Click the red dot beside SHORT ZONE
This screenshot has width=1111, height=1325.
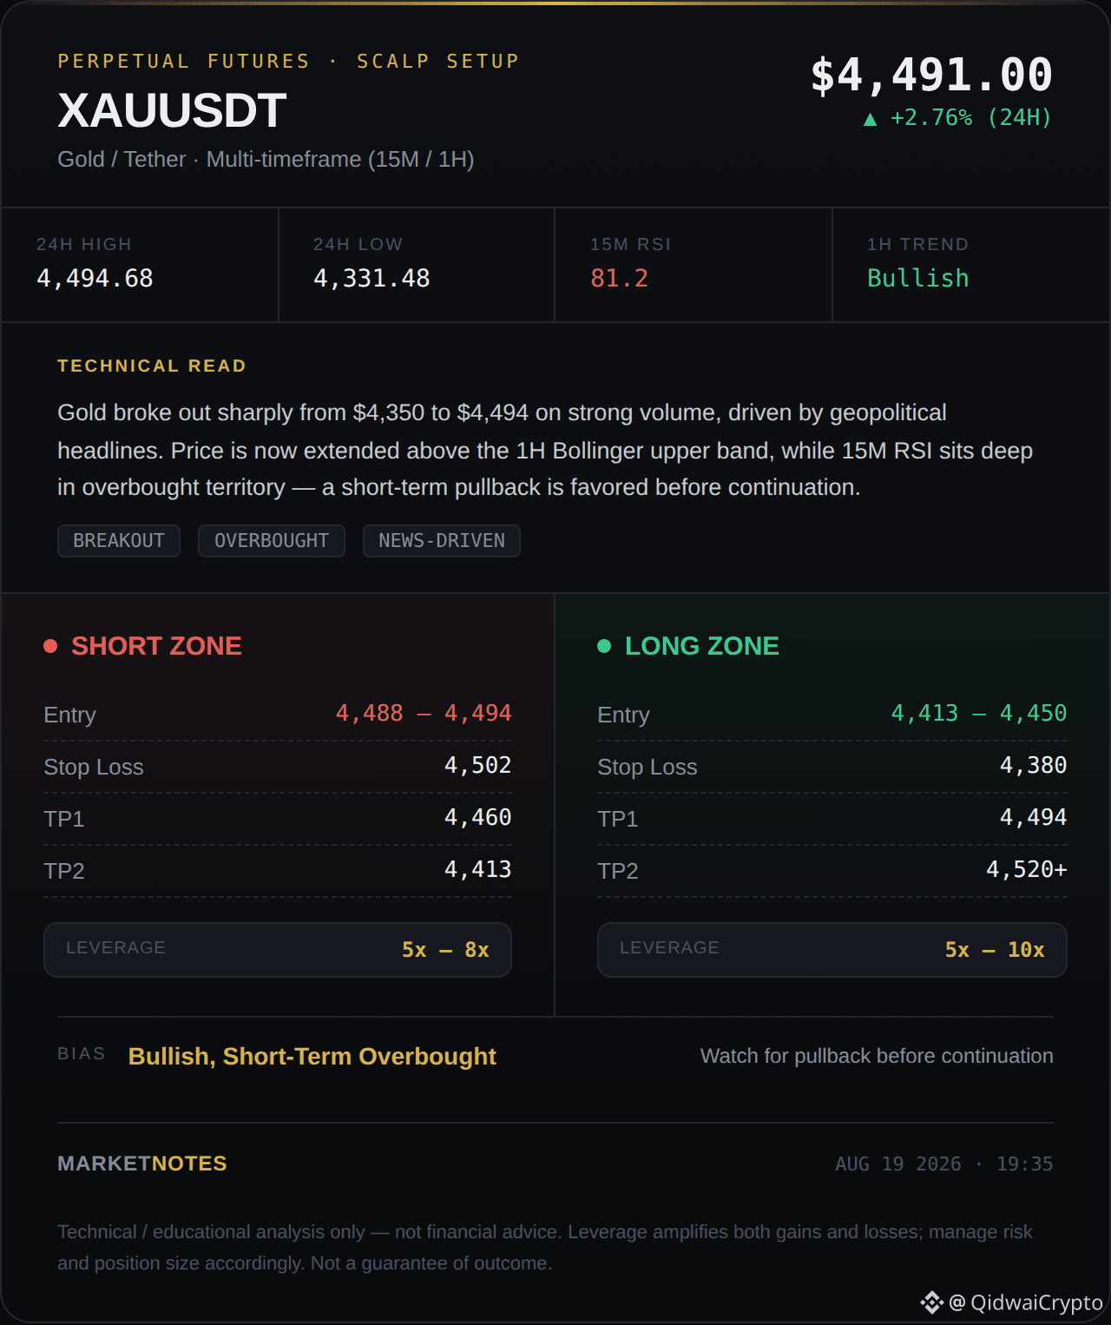50,646
